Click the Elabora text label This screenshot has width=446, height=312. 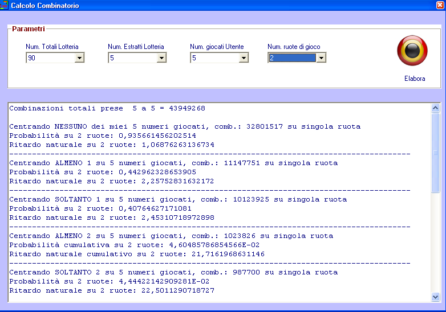(x=414, y=79)
